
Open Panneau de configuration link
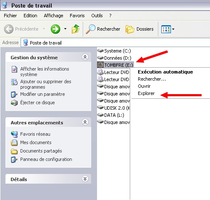coord(46,159)
